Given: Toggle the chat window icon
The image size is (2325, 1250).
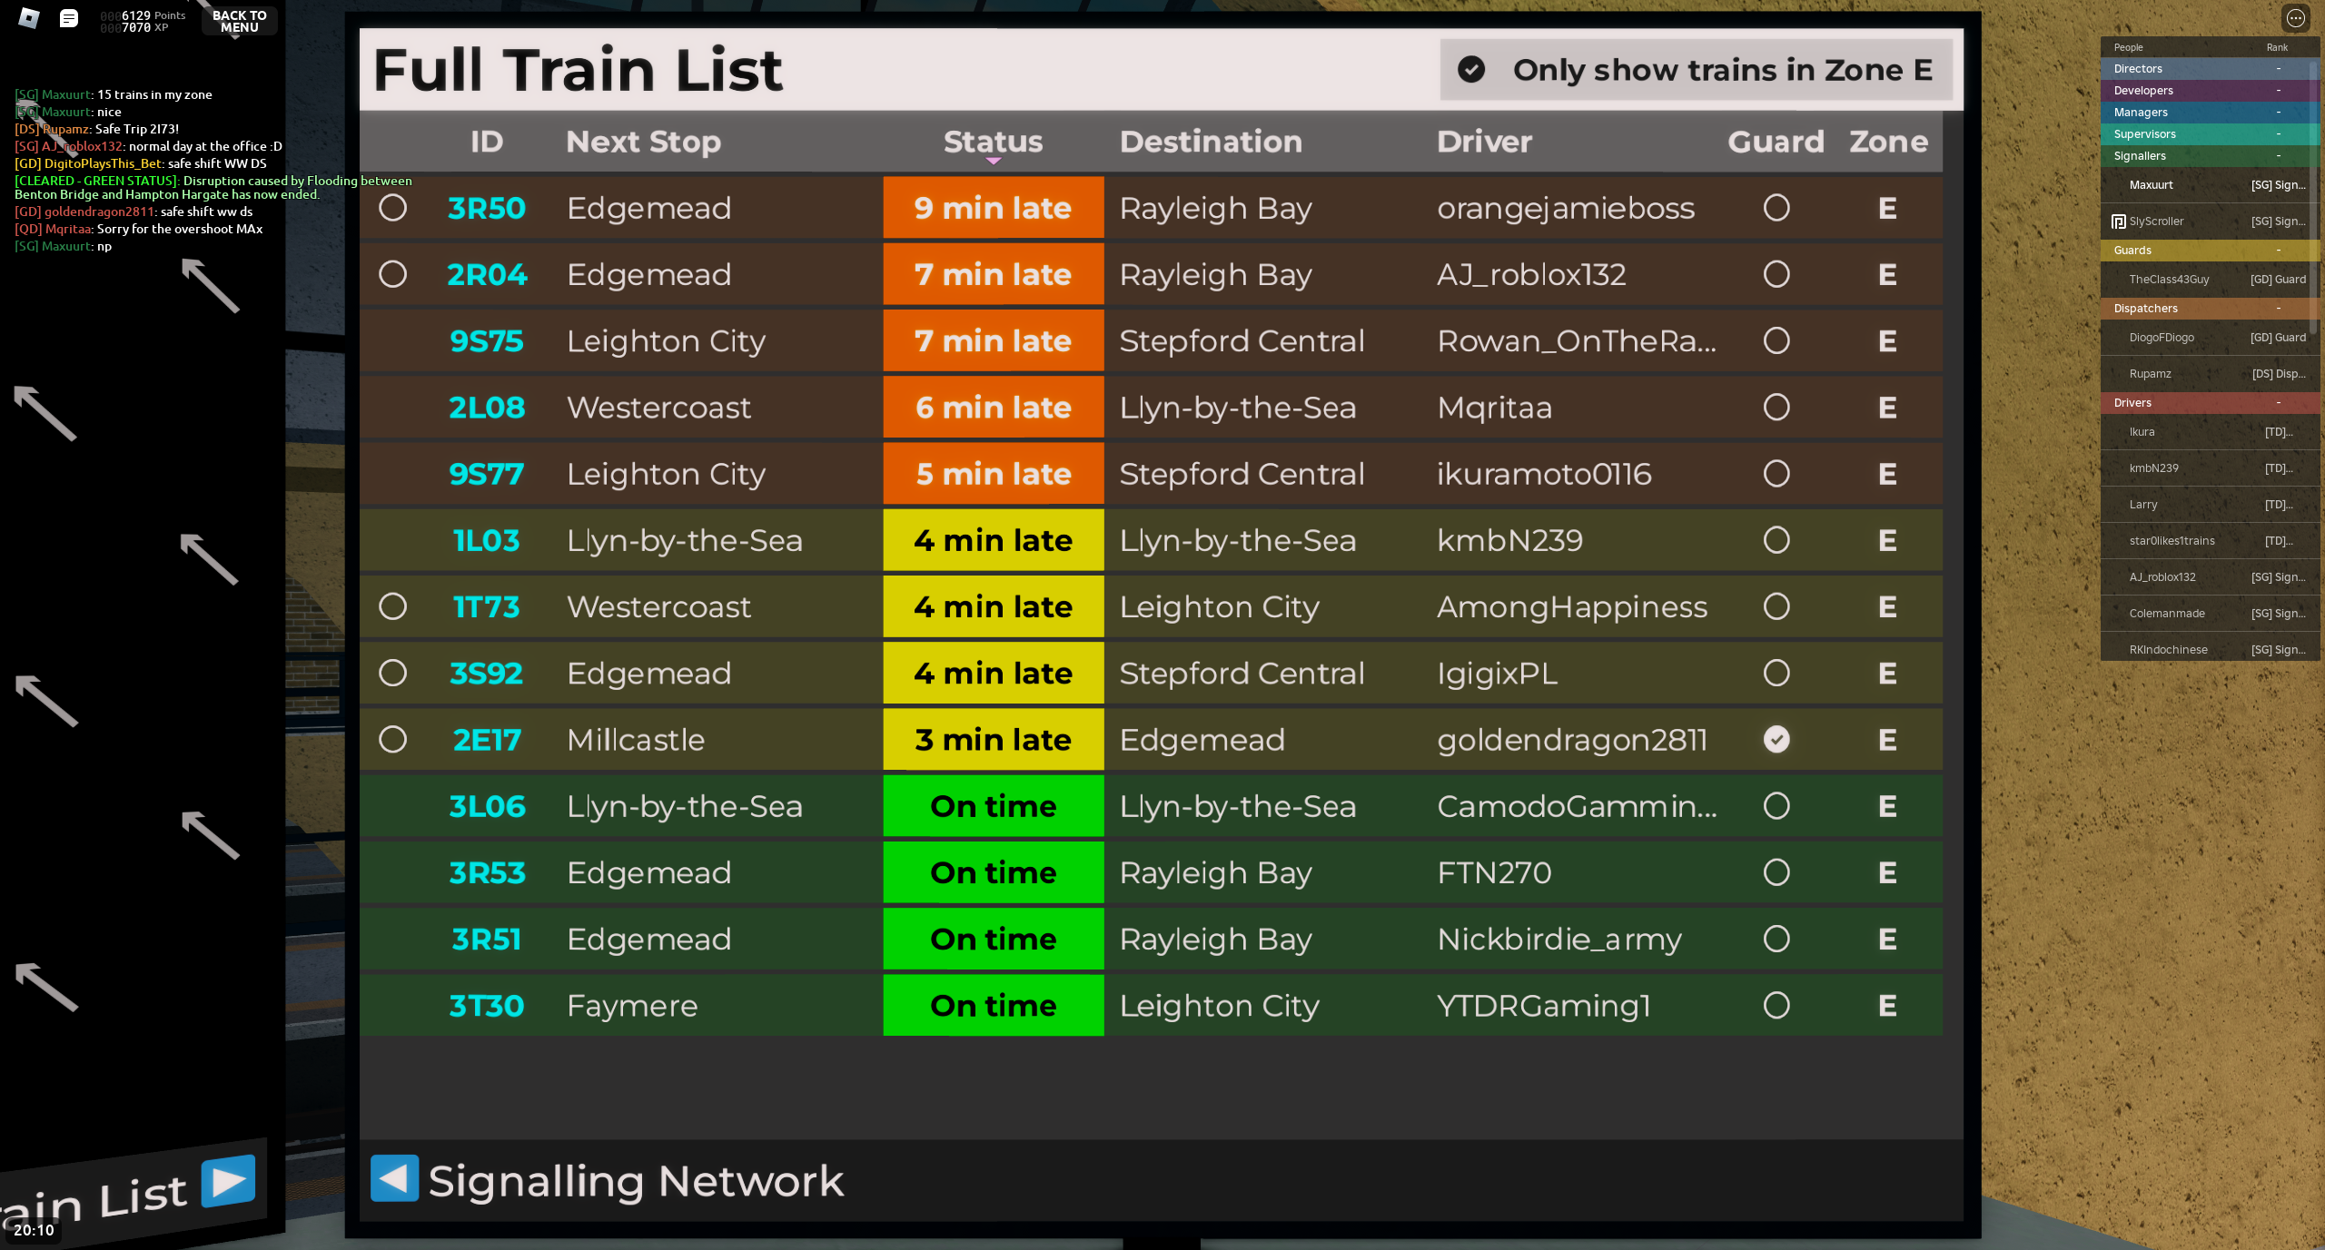Looking at the screenshot, I should [x=69, y=18].
